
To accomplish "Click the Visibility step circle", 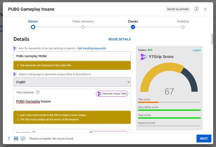I will (183, 27).
